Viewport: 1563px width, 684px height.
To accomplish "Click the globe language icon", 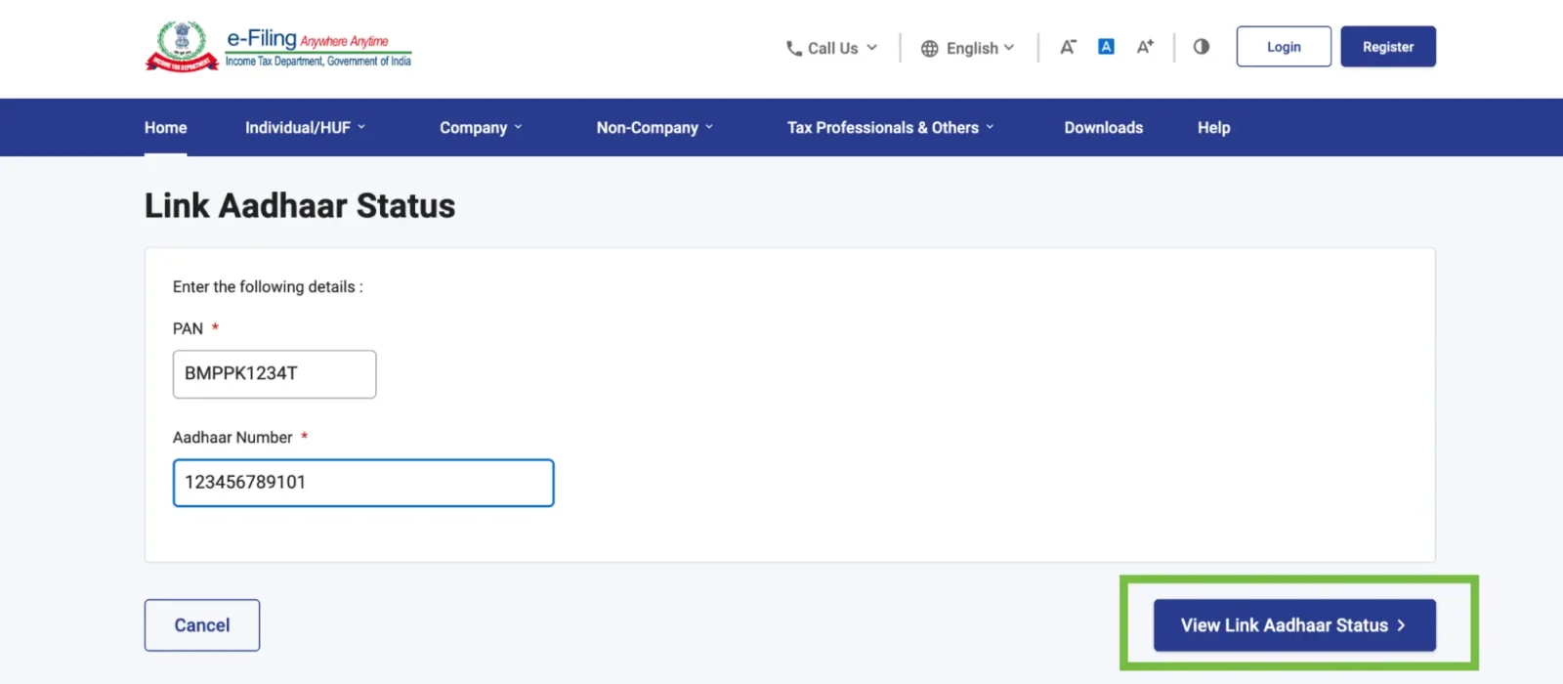I will click(x=930, y=48).
